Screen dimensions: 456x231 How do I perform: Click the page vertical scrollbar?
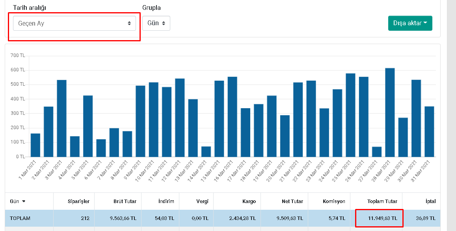click(451, 116)
